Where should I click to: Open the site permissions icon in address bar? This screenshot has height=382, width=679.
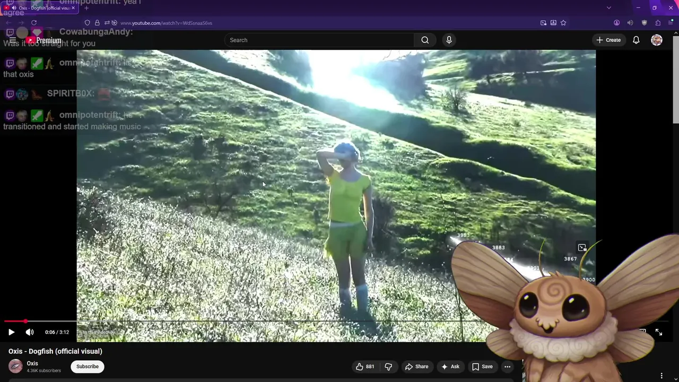[107, 23]
